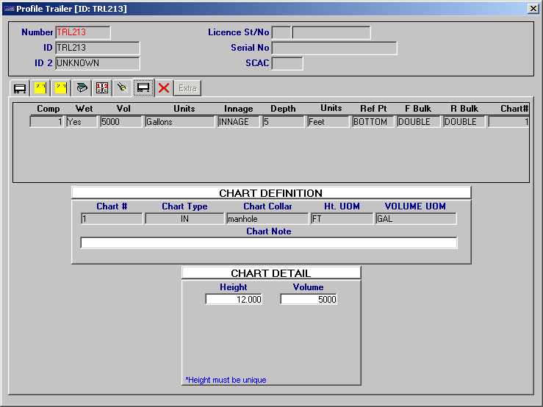Viewport: 543px width, 407px height.
Task: Click Chart Type field showing IN
Action: coord(184,219)
